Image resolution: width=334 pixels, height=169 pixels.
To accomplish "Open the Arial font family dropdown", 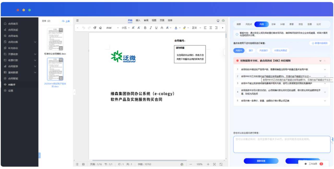I will (x=112, y=28).
